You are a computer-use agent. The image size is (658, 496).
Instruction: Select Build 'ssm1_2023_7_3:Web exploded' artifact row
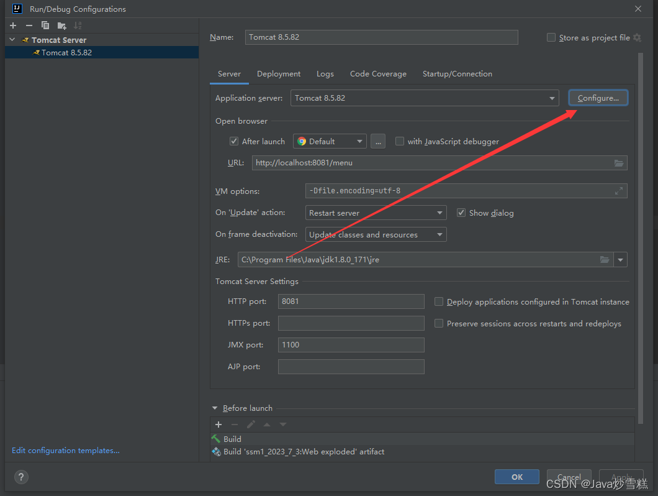(422, 452)
